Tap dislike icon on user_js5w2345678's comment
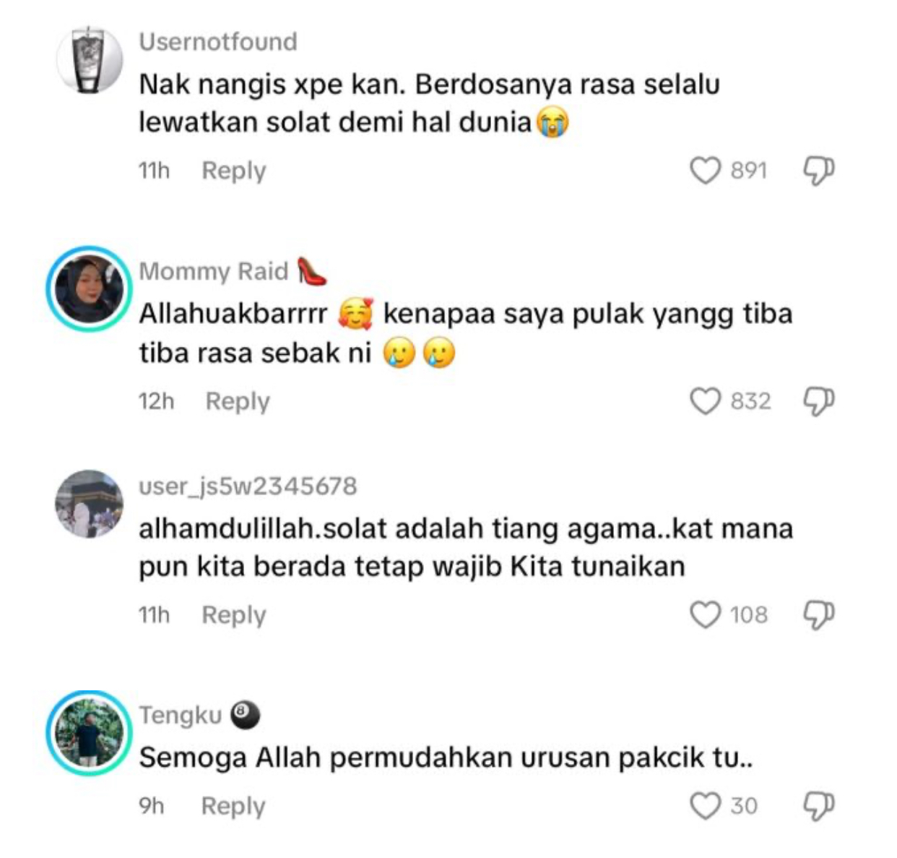Screen dimensions: 897x858 819,615
